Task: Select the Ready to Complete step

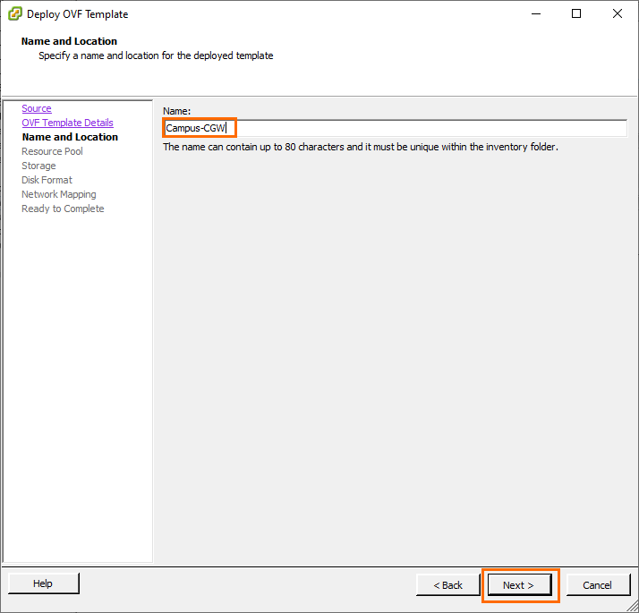Action: pyautogui.click(x=63, y=209)
